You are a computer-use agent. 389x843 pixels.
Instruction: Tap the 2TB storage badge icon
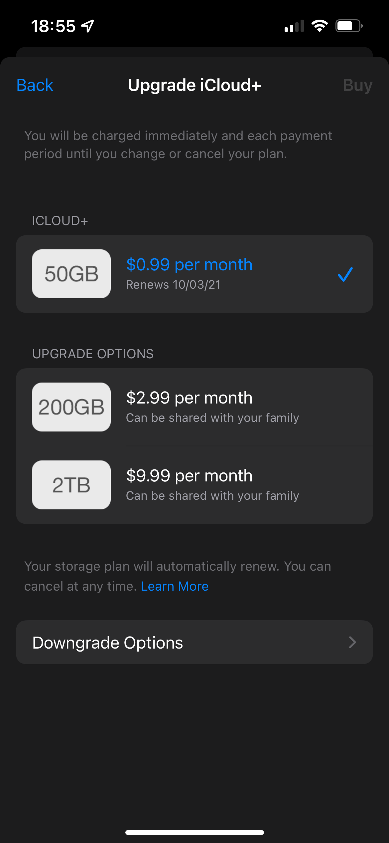coord(71,485)
